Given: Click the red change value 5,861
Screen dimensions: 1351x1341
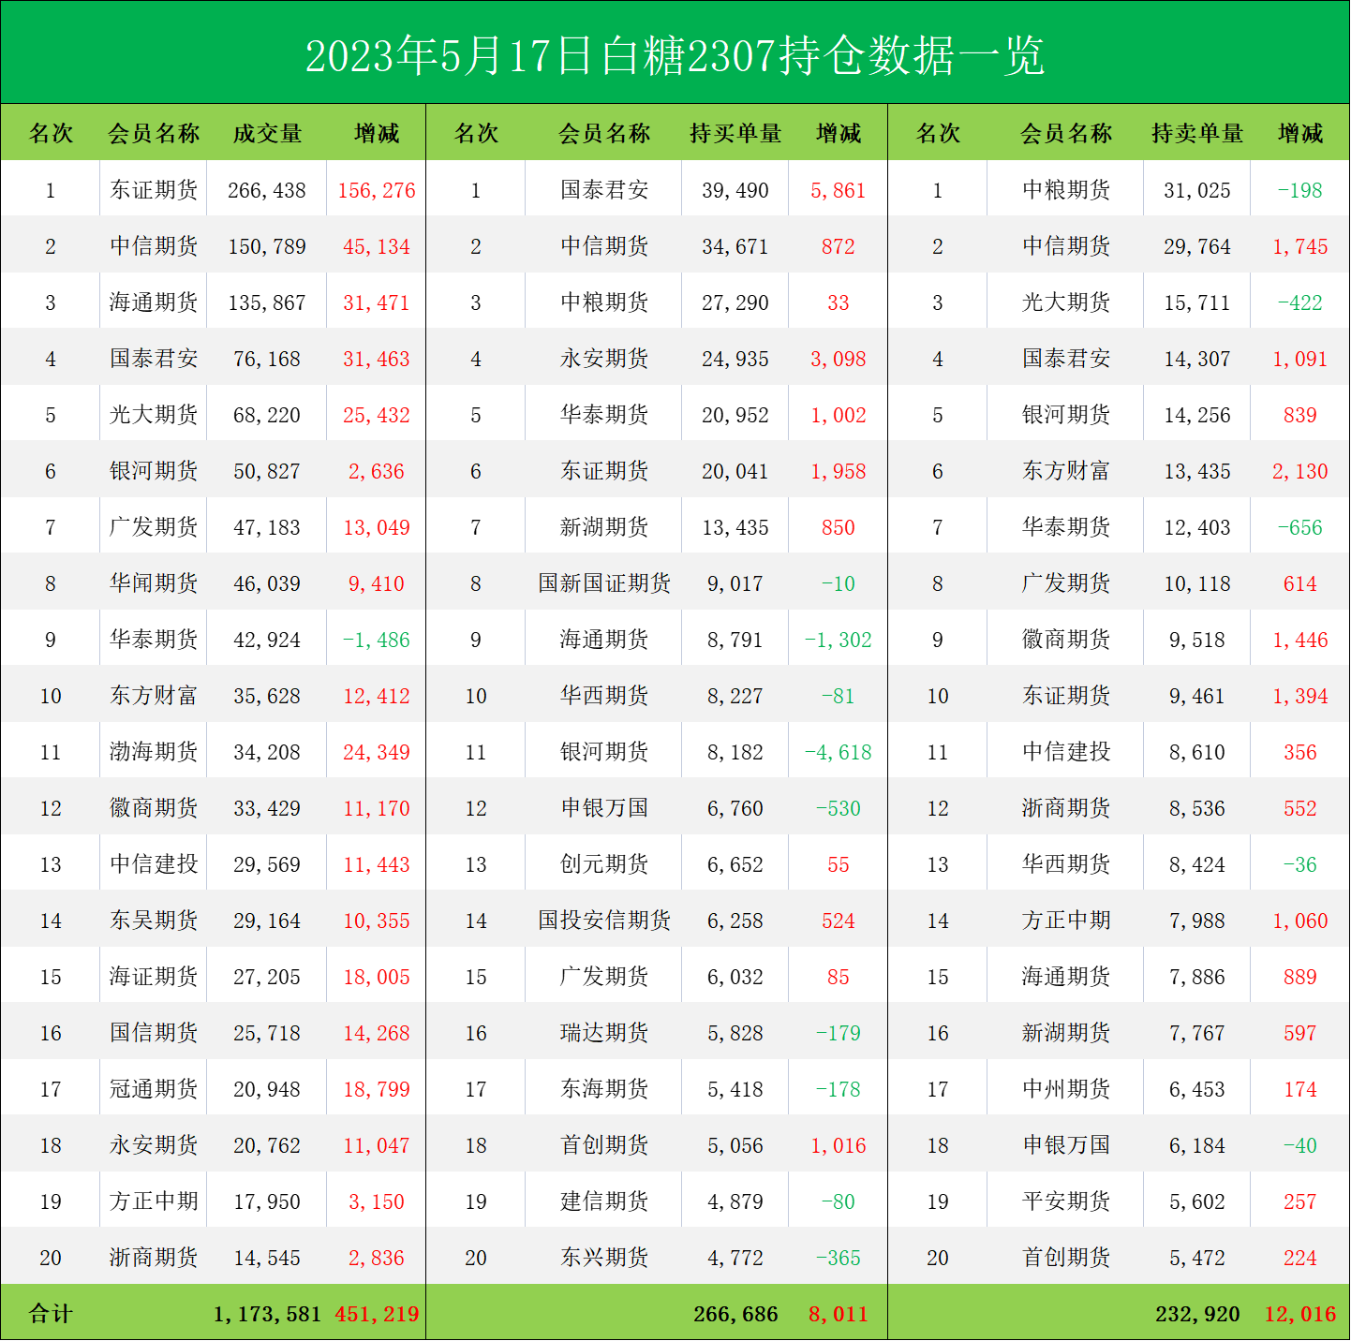Looking at the screenshot, I should click(839, 190).
